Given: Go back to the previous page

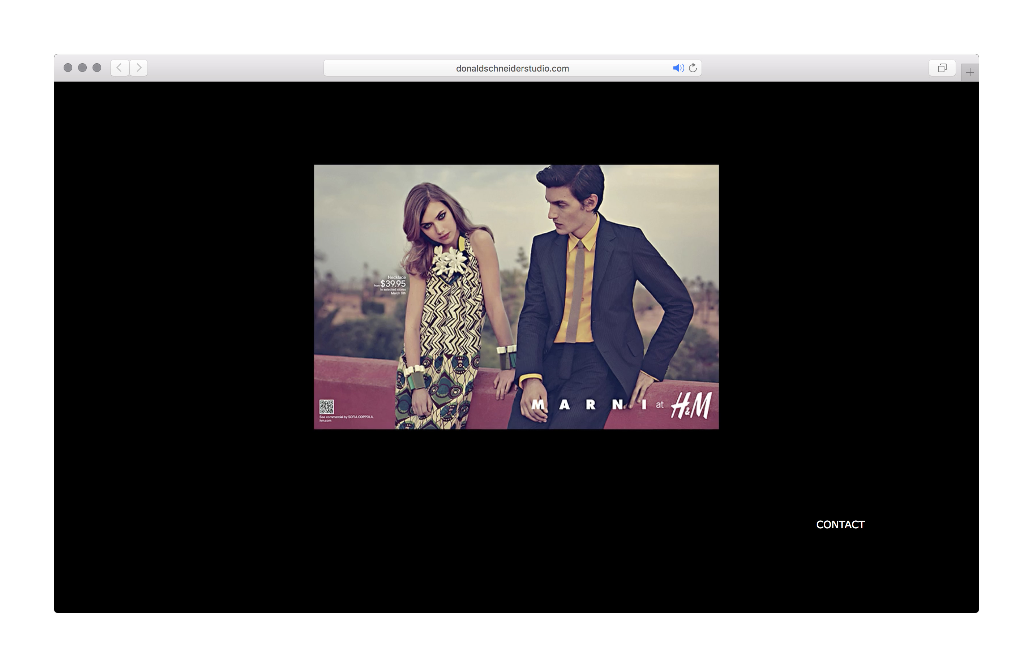Looking at the screenshot, I should click(x=120, y=68).
